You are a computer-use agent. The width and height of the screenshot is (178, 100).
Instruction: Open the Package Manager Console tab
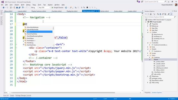pos(23,95)
